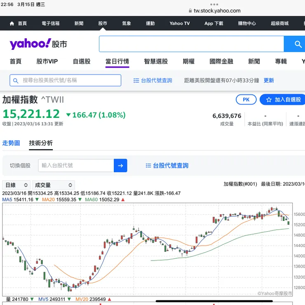This screenshot has height=305, width=305.
Task: Open Yahoo TV link
Action: [x=180, y=23]
